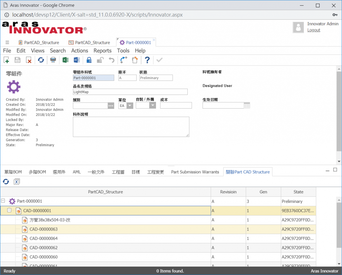
Task: Open the Help menu
Action: (x=140, y=51)
